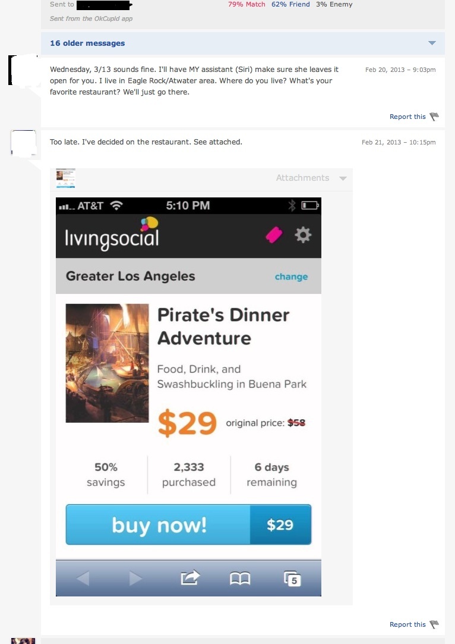Open the tabs icon showing 5 pages
This screenshot has height=644, width=455.
(292, 578)
